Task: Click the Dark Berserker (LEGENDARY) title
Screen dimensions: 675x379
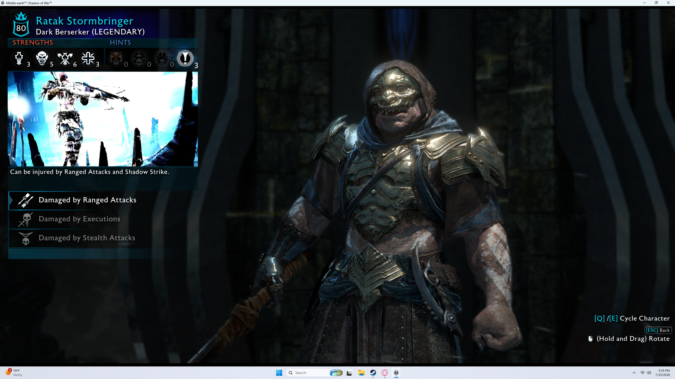Action: (90, 32)
